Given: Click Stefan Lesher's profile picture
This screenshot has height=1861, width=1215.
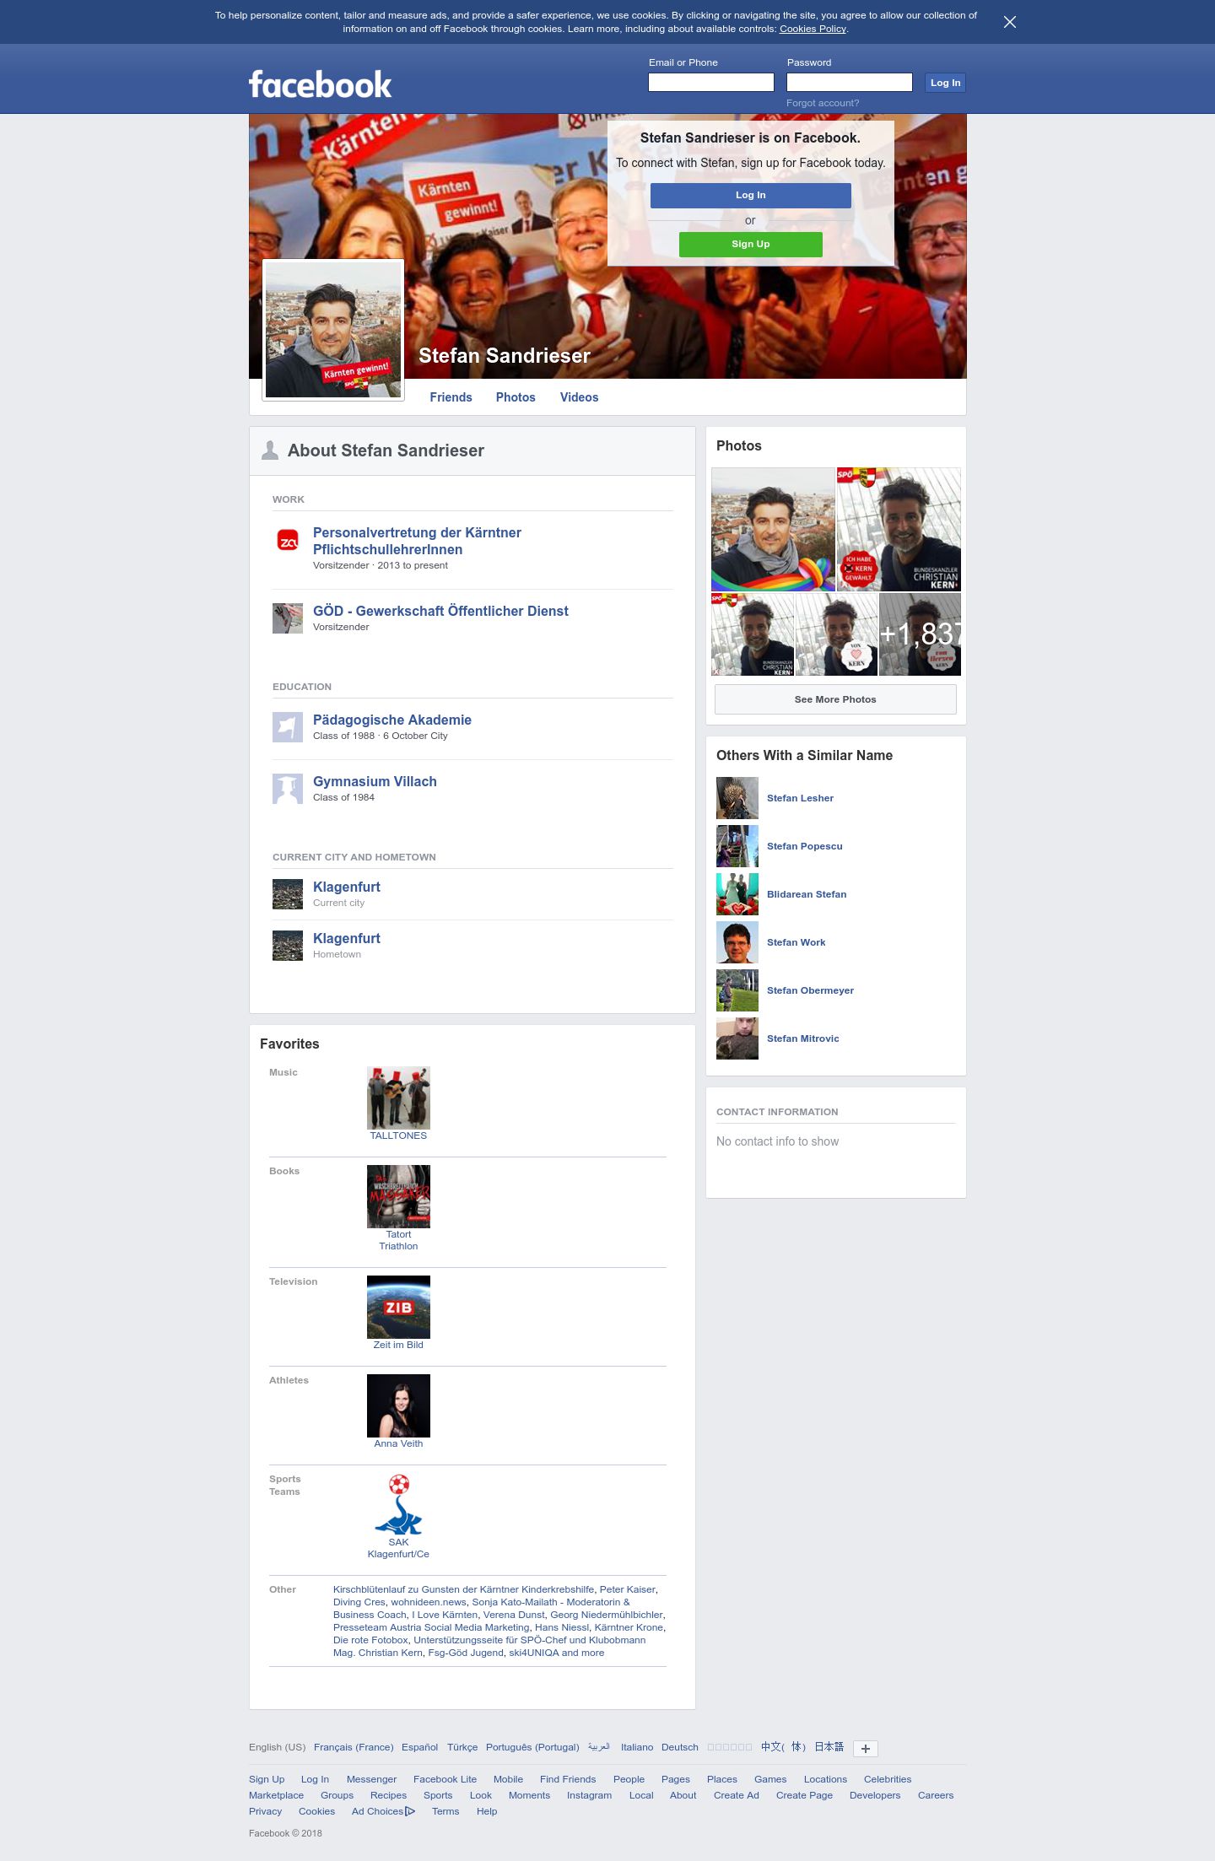Looking at the screenshot, I should click(x=737, y=798).
